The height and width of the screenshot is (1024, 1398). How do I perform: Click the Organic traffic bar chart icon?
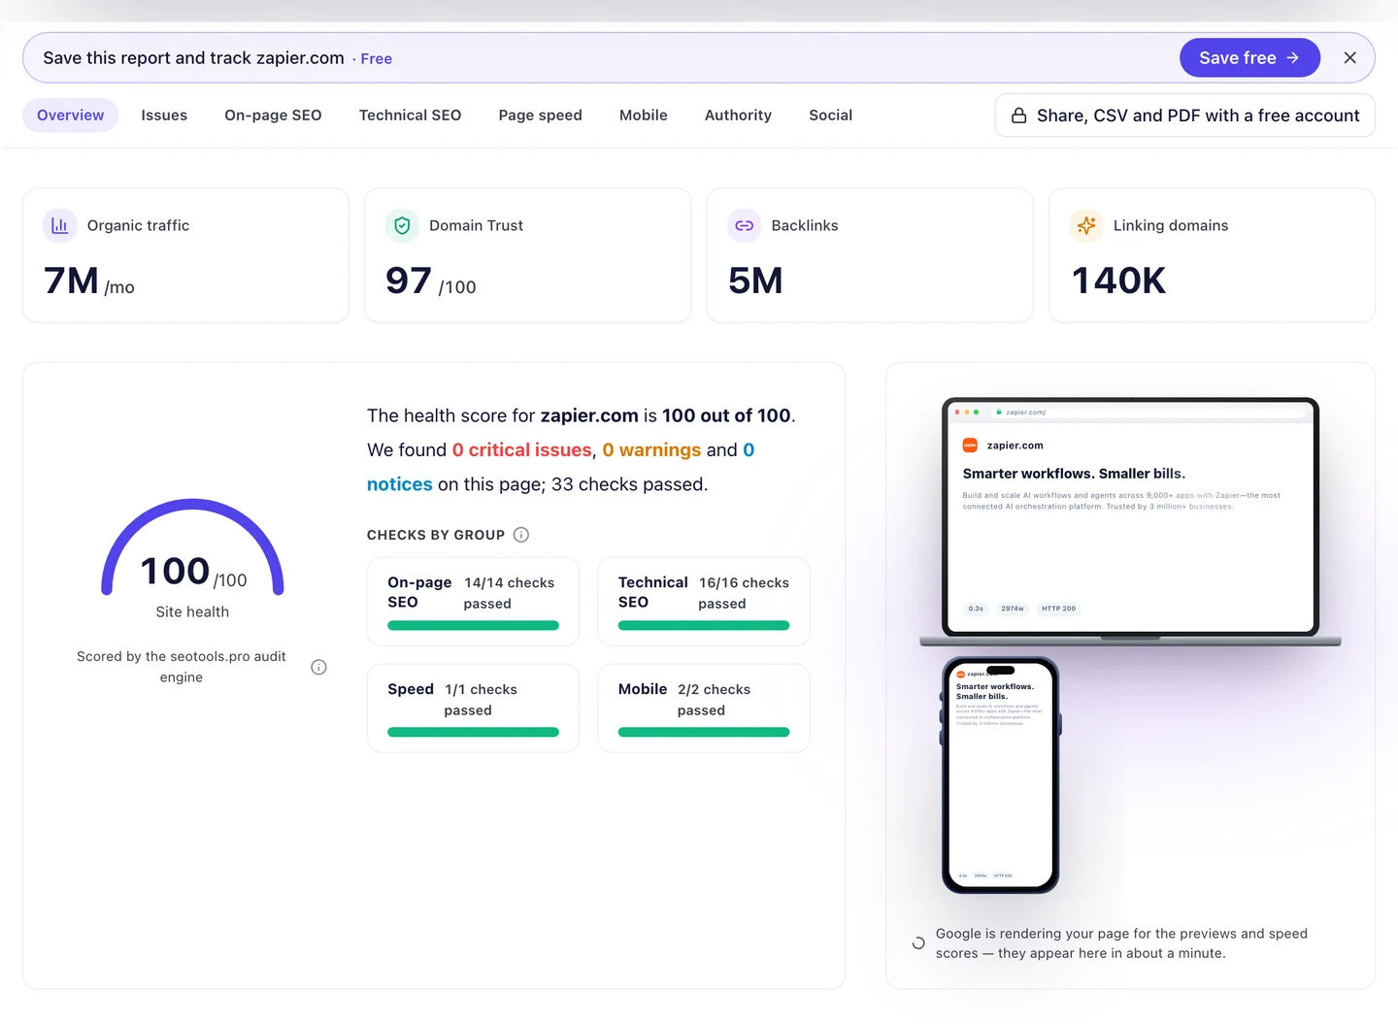click(x=59, y=225)
